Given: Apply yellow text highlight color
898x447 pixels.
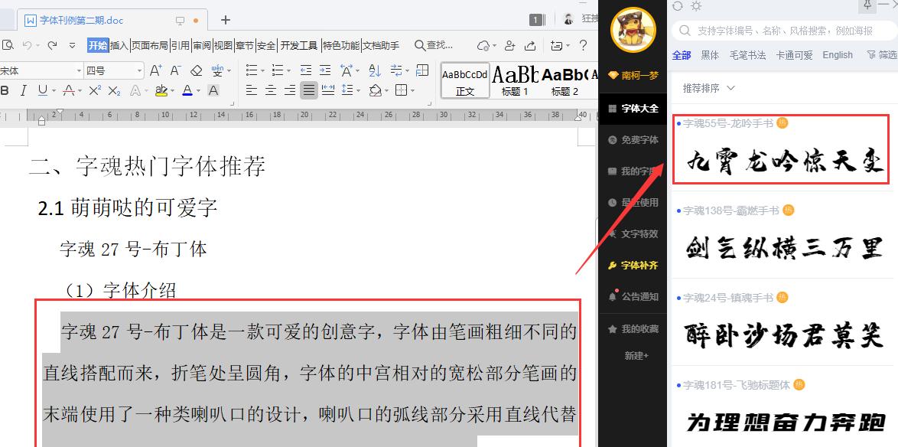Looking at the screenshot, I should tap(161, 90).
